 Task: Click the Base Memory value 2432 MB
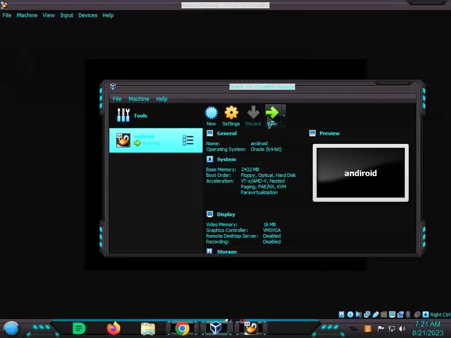tap(250, 169)
